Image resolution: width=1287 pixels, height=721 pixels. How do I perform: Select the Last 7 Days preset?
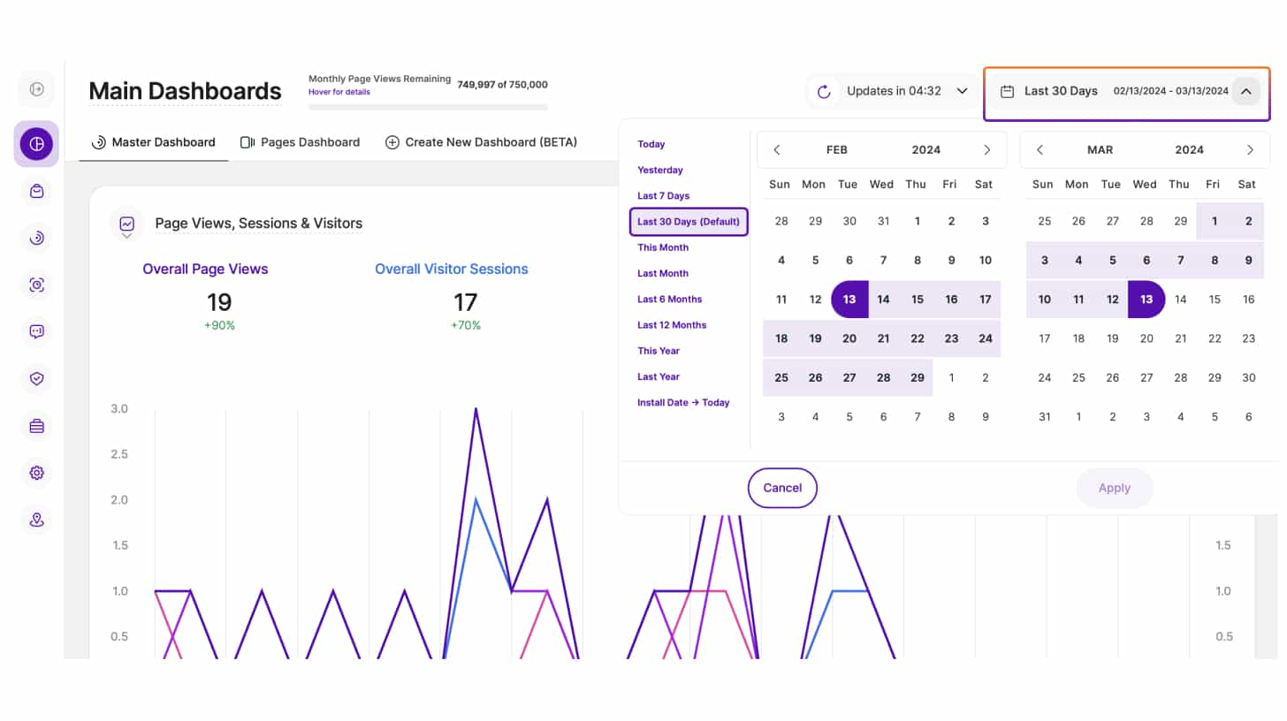[663, 196]
